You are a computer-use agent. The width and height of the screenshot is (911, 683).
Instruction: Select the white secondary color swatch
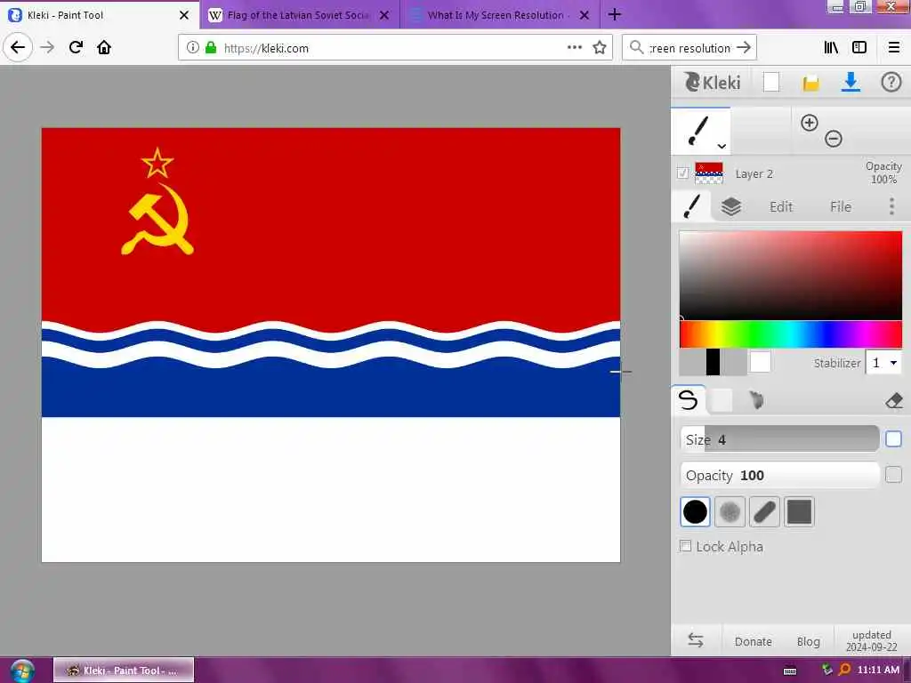(761, 362)
